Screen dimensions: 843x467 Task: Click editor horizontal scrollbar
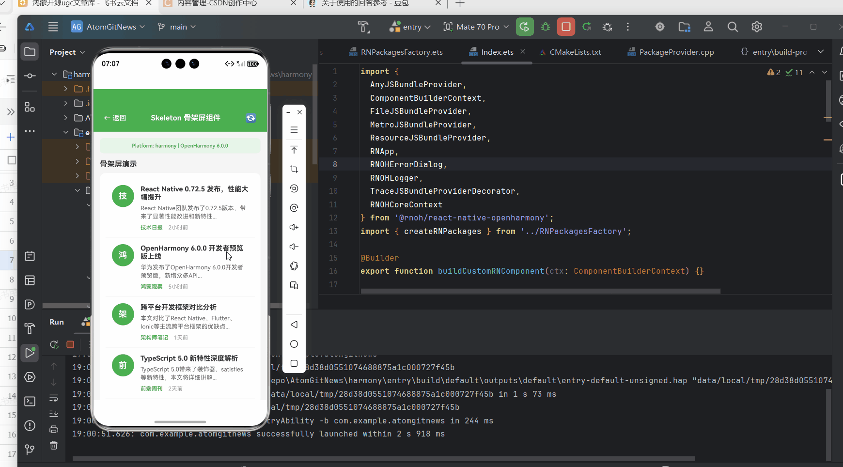pyautogui.click(x=540, y=291)
